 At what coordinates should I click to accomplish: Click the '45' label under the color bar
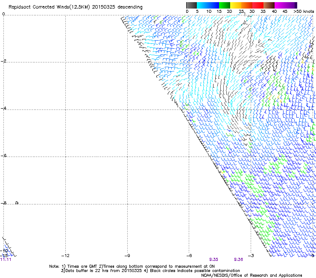coord(285,11)
